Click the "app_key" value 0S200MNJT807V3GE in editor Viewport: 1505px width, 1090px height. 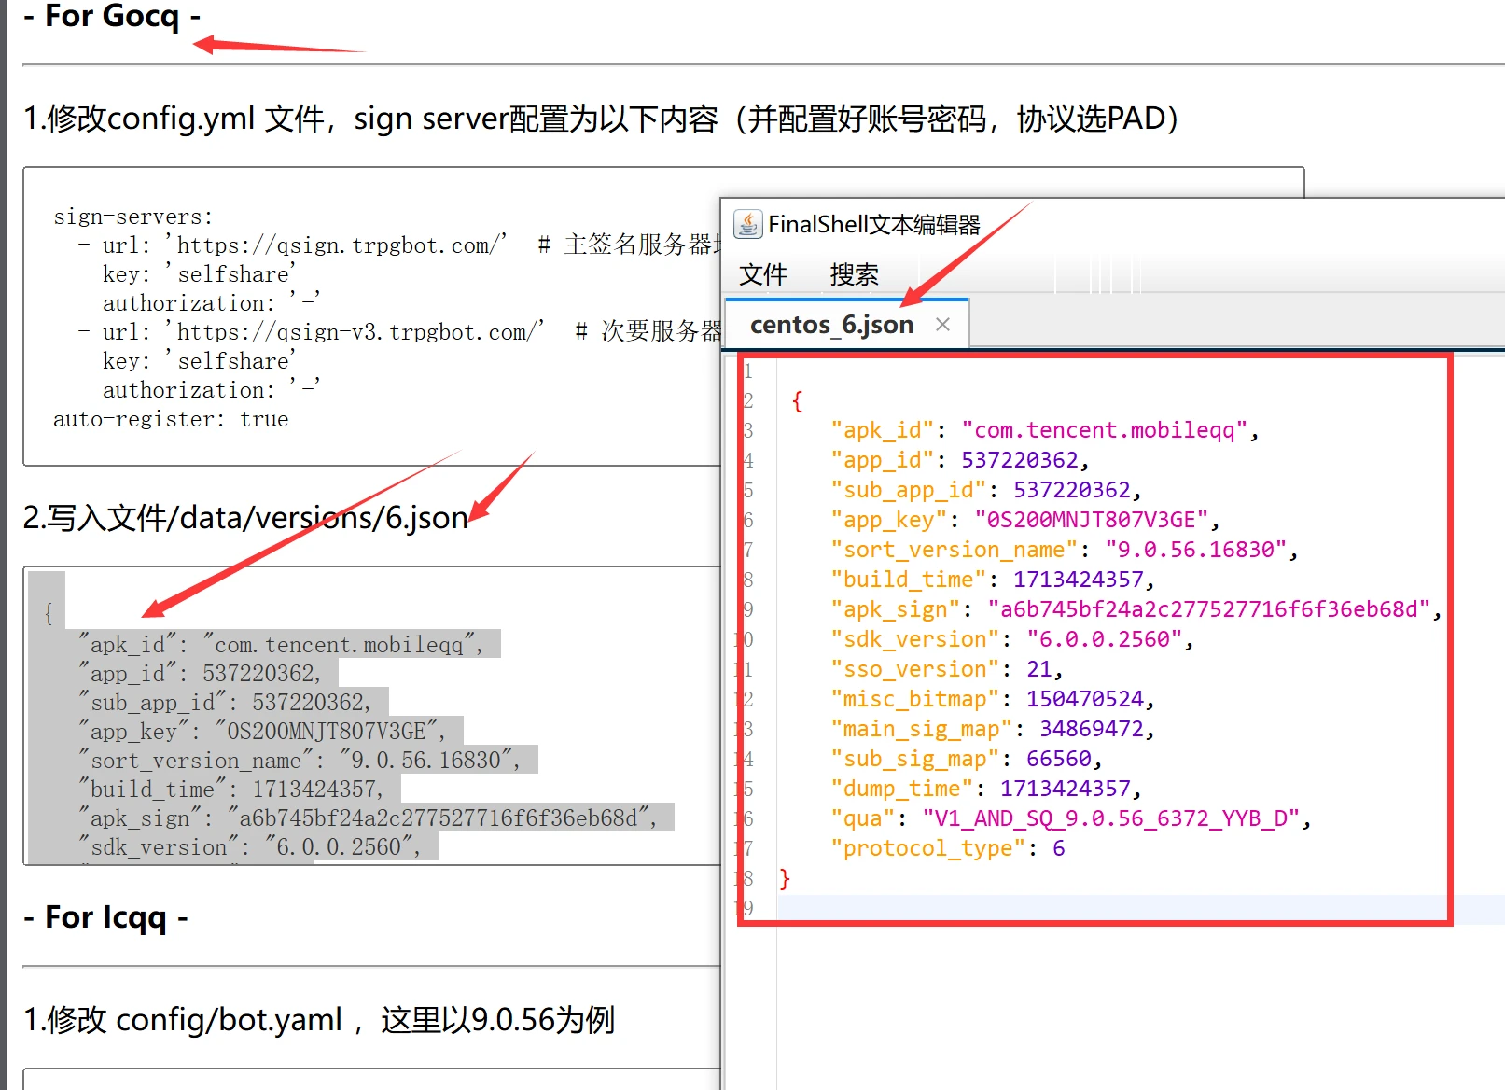tap(1092, 520)
